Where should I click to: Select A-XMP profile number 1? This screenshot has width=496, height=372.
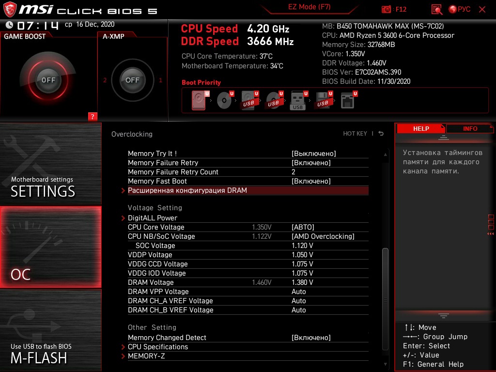pos(160,80)
